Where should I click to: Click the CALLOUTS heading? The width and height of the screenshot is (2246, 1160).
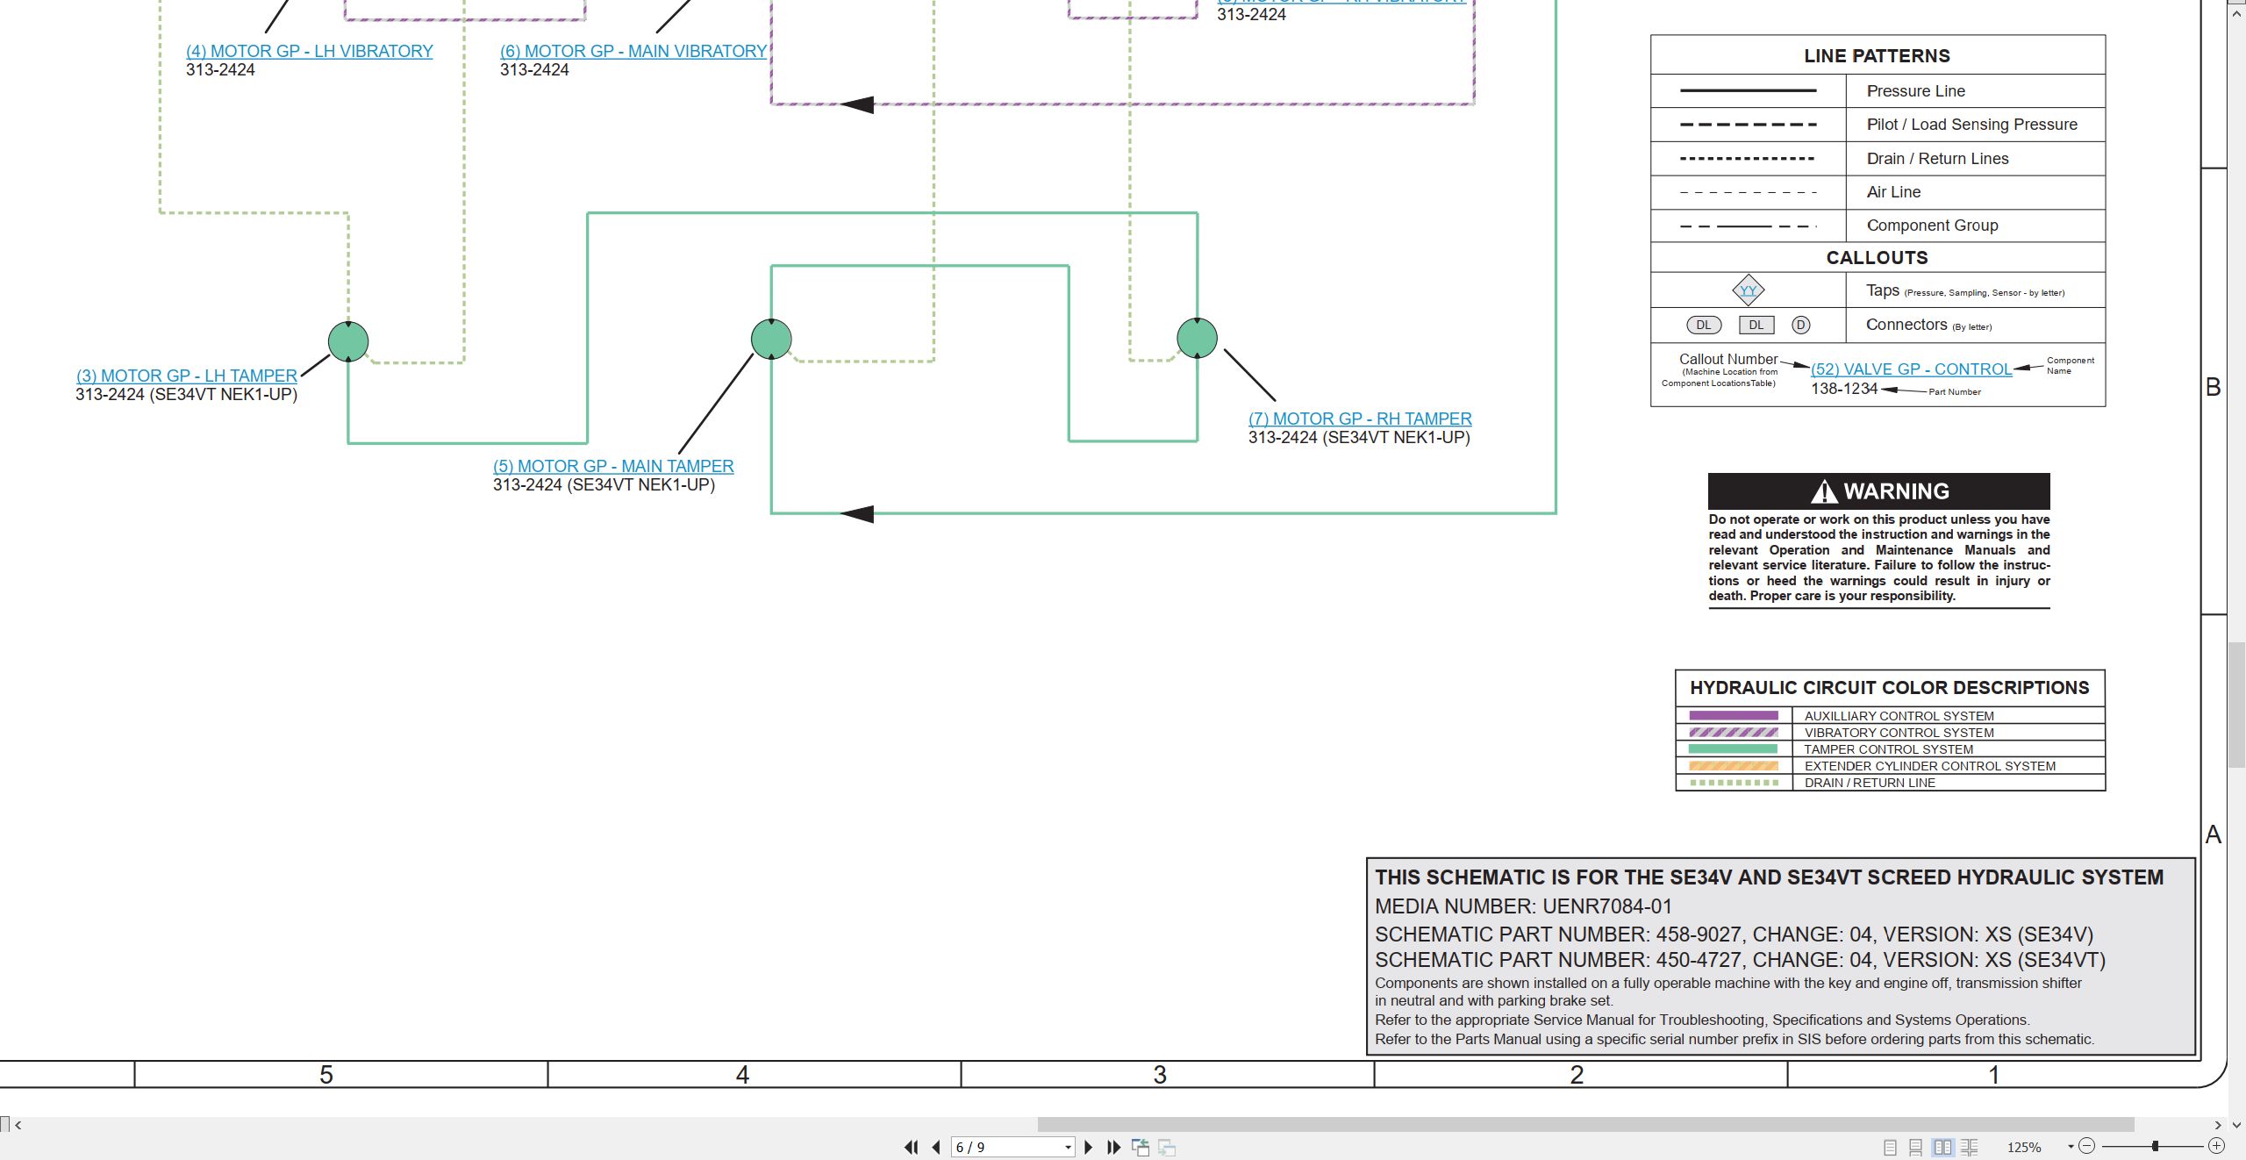[1877, 258]
